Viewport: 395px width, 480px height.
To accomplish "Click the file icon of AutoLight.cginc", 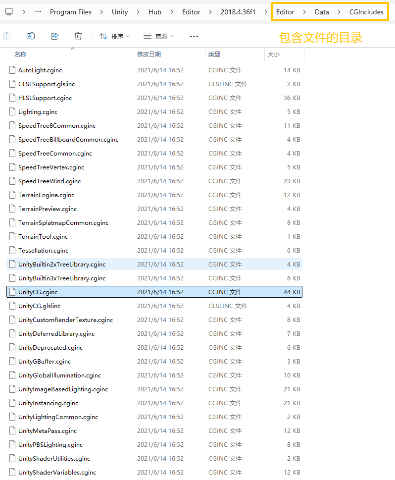I will (x=12, y=70).
